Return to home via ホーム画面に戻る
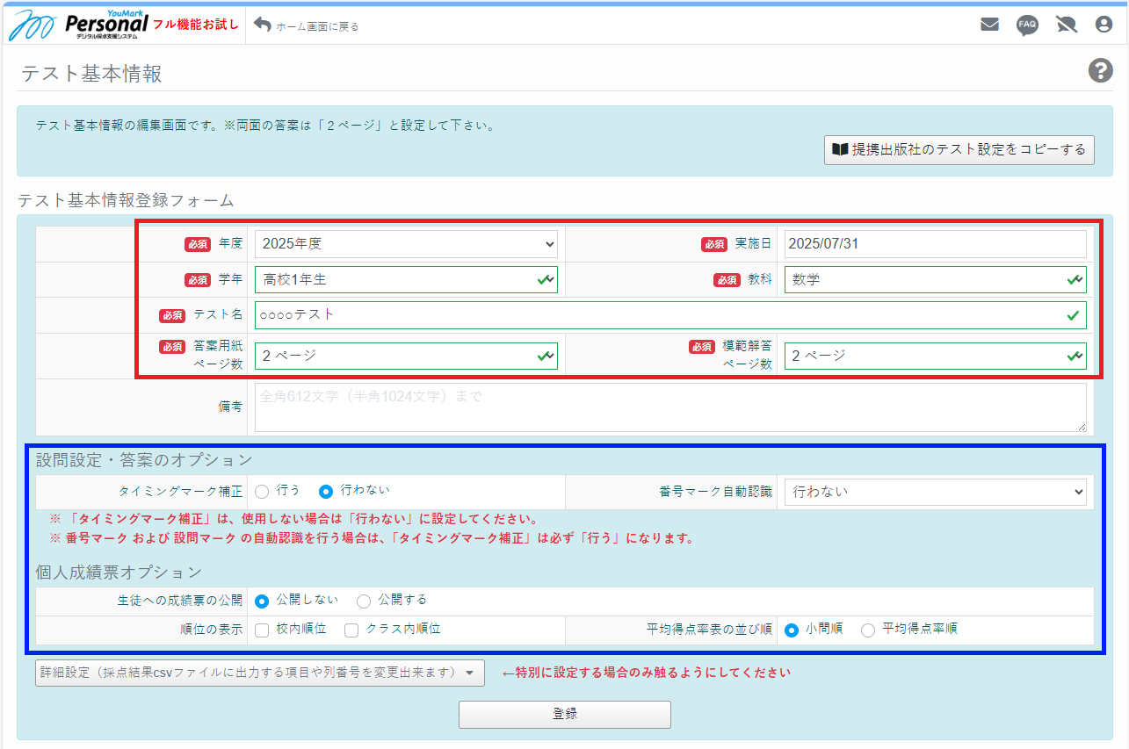1129x749 pixels. (x=307, y=25)
